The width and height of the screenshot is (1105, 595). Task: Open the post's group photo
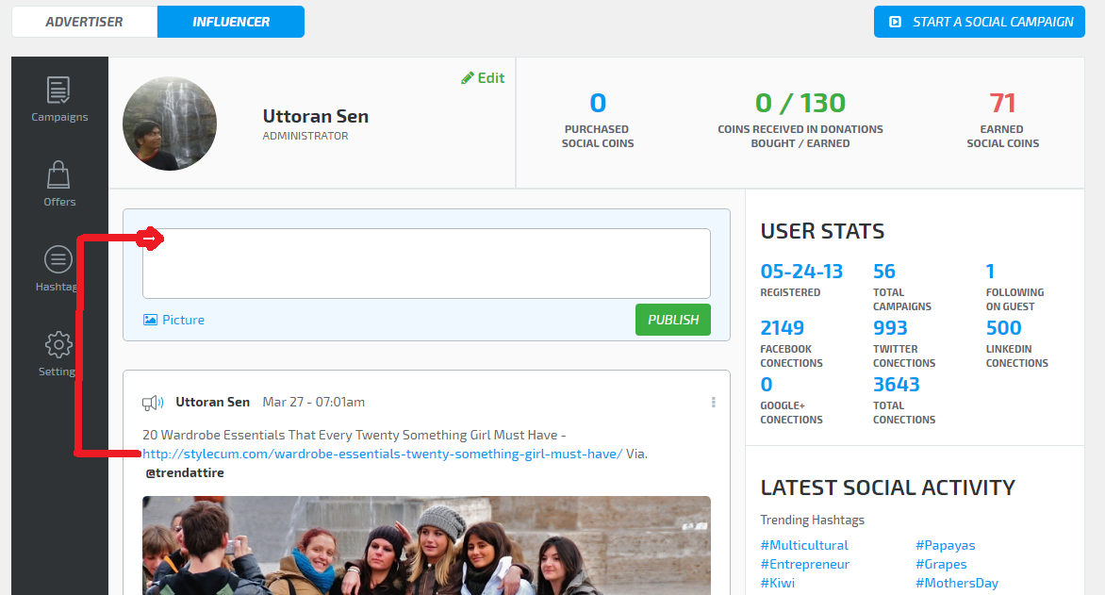tap(426, 545)
